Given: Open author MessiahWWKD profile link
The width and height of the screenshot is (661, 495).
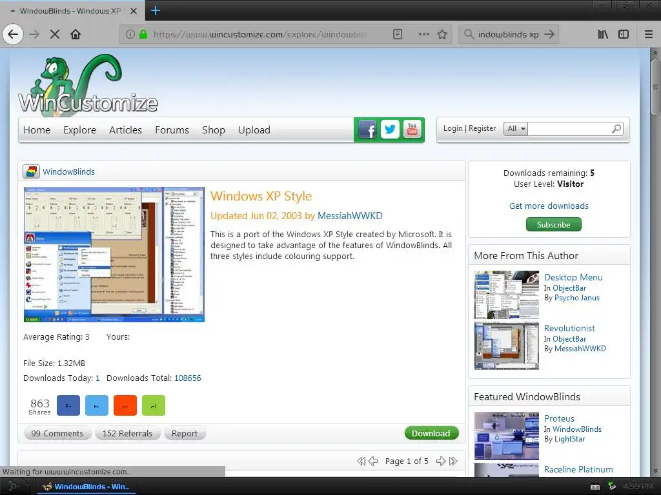Looking at the screenshot, I should point(350,215).
